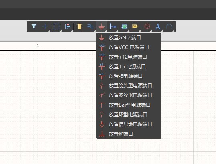Expand the rectangle selection tool dropdown triangle
Viewport: 216px width, 164px height.
tap(61, 31)
